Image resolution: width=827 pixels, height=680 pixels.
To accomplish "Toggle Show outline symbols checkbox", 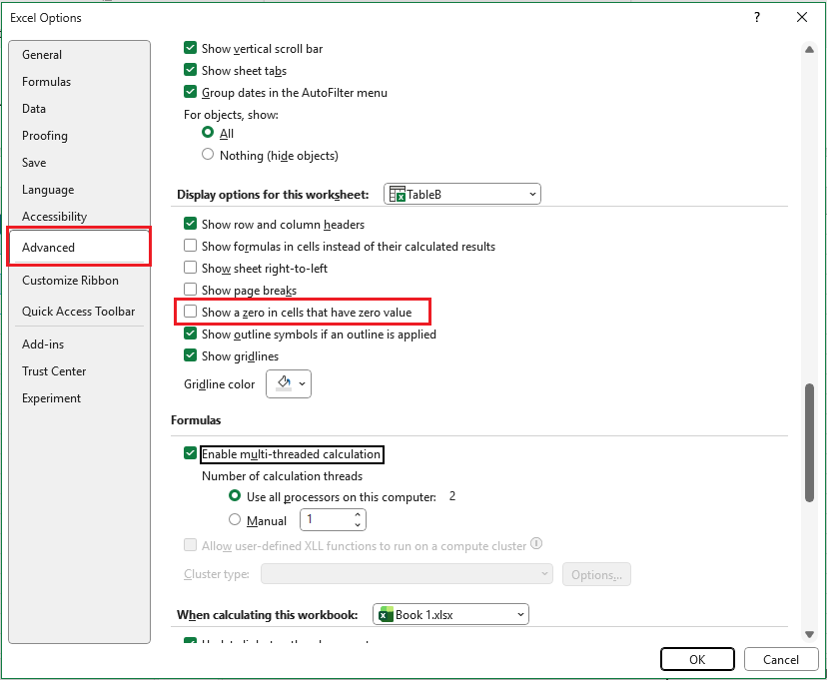I will pos(191,334).
